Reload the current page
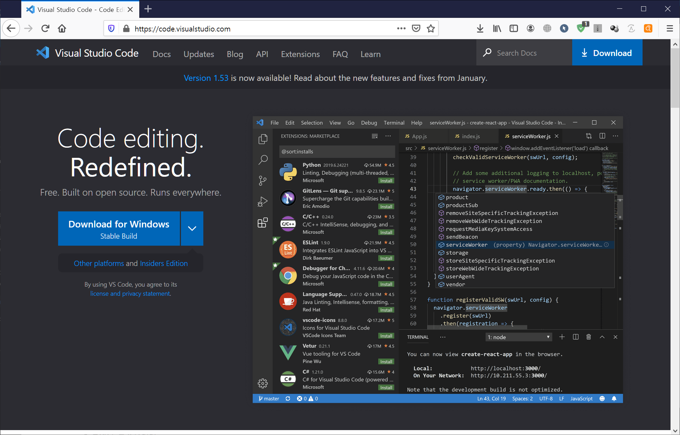 (45, 29)
